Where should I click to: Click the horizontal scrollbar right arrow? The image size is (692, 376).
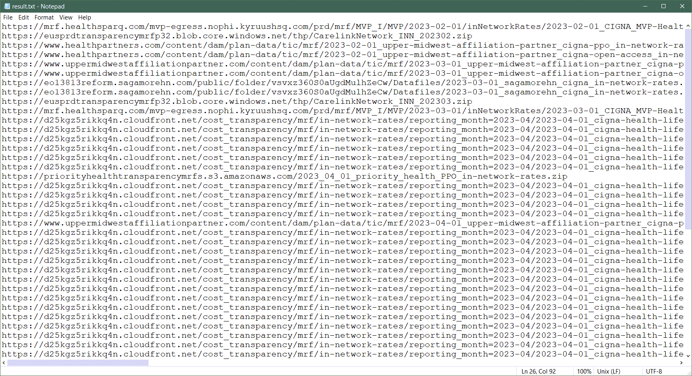point(681,363)
